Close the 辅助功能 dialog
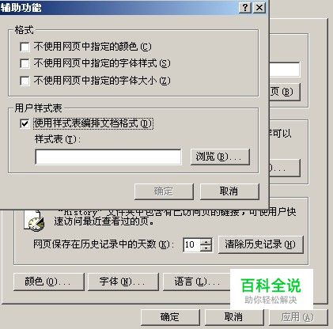This screenshot has width=333, height=329. (x=259, y=7)
